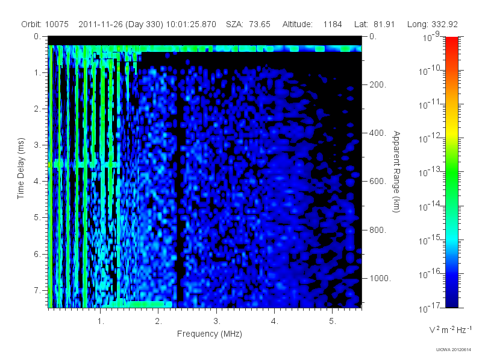Click the timestamp 10:01:25.870
The height and width of the screenshot is (362, 482).
[x=191, y=24]
